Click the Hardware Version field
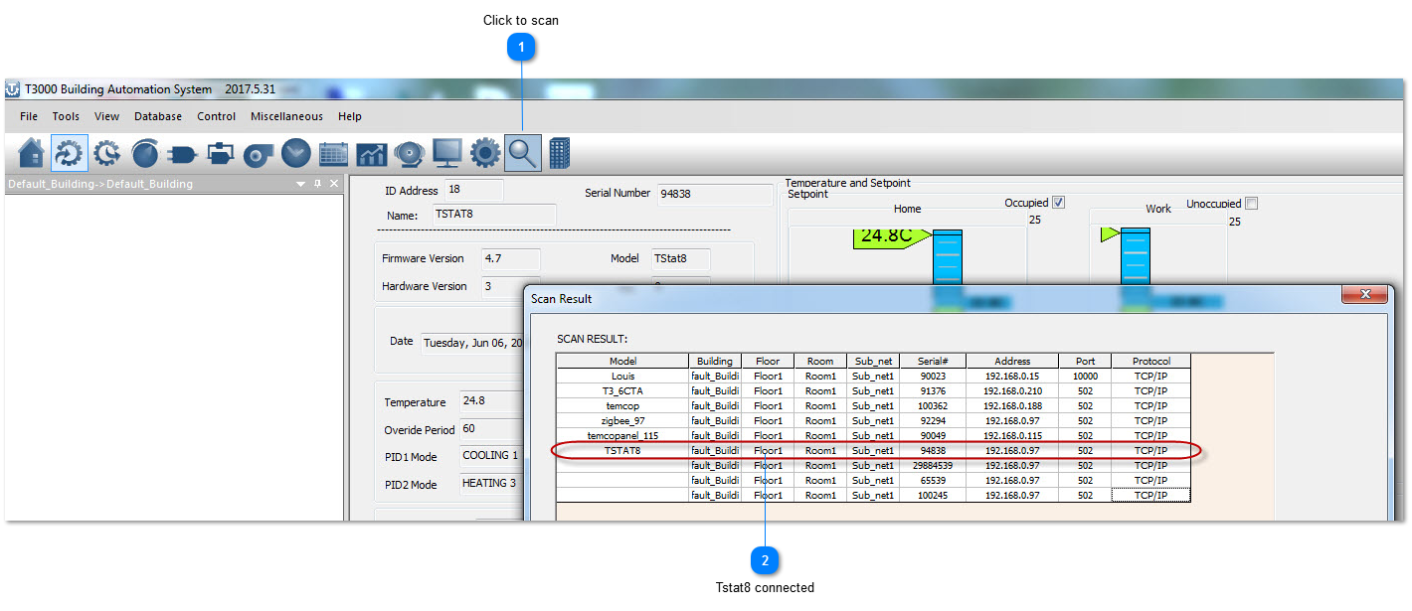The image size is (1412, 611). tap(511, 286)
